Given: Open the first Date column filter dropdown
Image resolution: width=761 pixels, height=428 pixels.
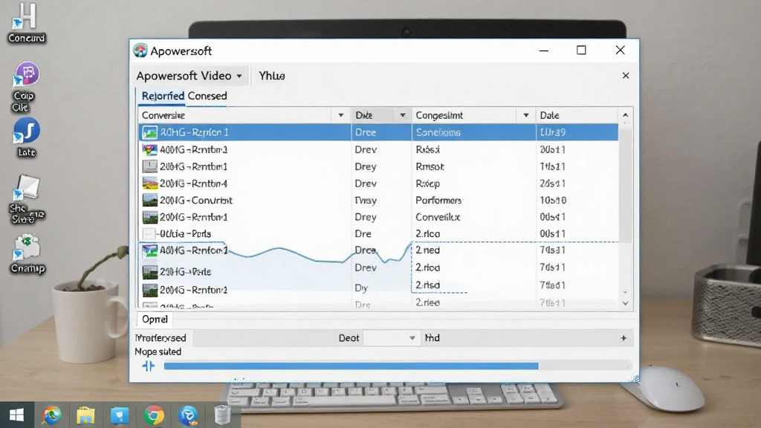Looking at the screenshot, I should (402, 115).
